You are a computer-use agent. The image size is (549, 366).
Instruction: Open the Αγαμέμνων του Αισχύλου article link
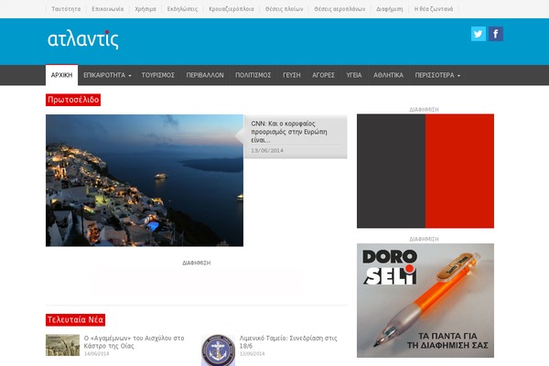coord(135,342)
